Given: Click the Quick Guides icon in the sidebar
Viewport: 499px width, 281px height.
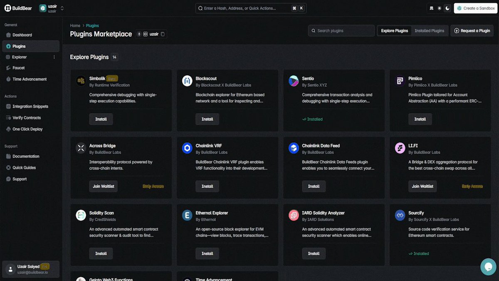Looking at the screenshot, I should coord(8,168).
